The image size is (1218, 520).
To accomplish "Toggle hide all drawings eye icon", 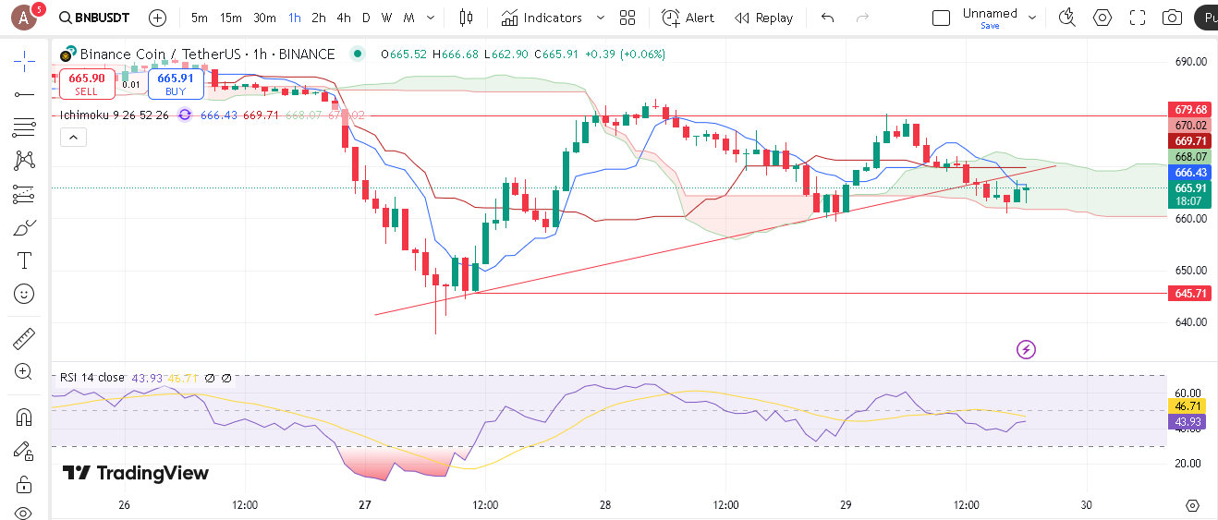I will pos(24,513).
